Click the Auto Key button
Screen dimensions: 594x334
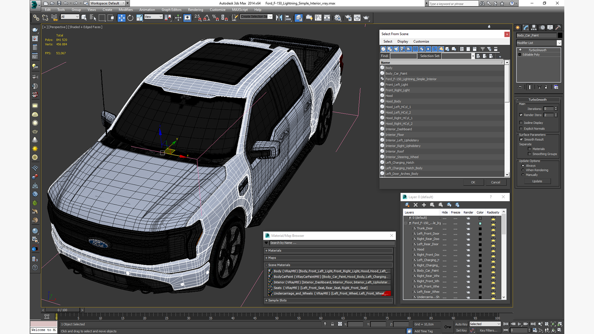click(461, 324)
